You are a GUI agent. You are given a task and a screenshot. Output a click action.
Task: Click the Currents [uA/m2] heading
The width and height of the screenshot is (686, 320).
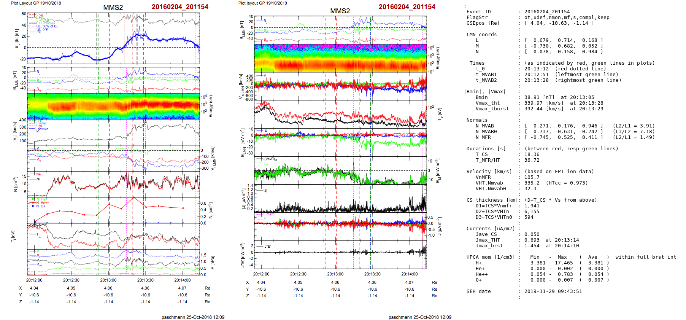coord(491,229)
